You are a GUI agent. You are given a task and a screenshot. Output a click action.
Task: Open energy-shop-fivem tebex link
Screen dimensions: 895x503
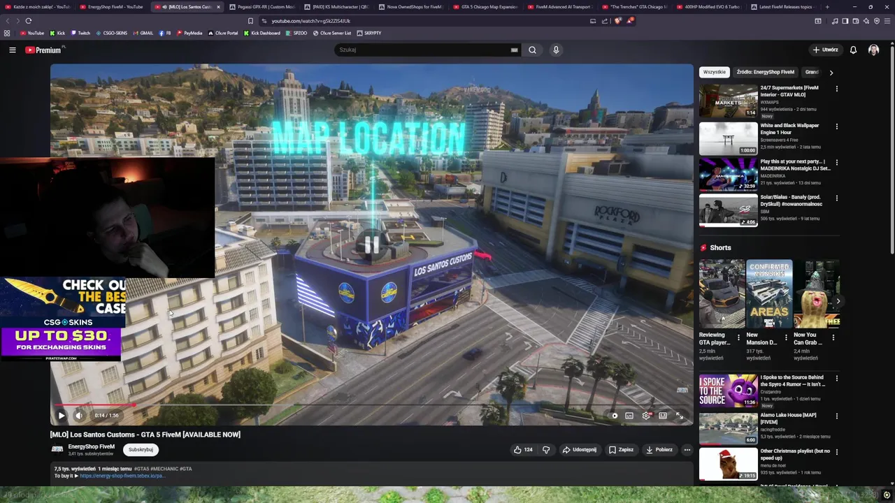click(122, 476)
